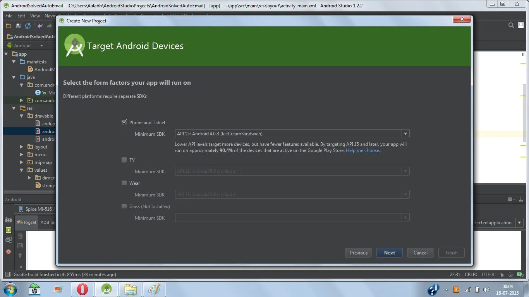Click the hide Android panel icon
529x297 pixels.
pos(521,200)
